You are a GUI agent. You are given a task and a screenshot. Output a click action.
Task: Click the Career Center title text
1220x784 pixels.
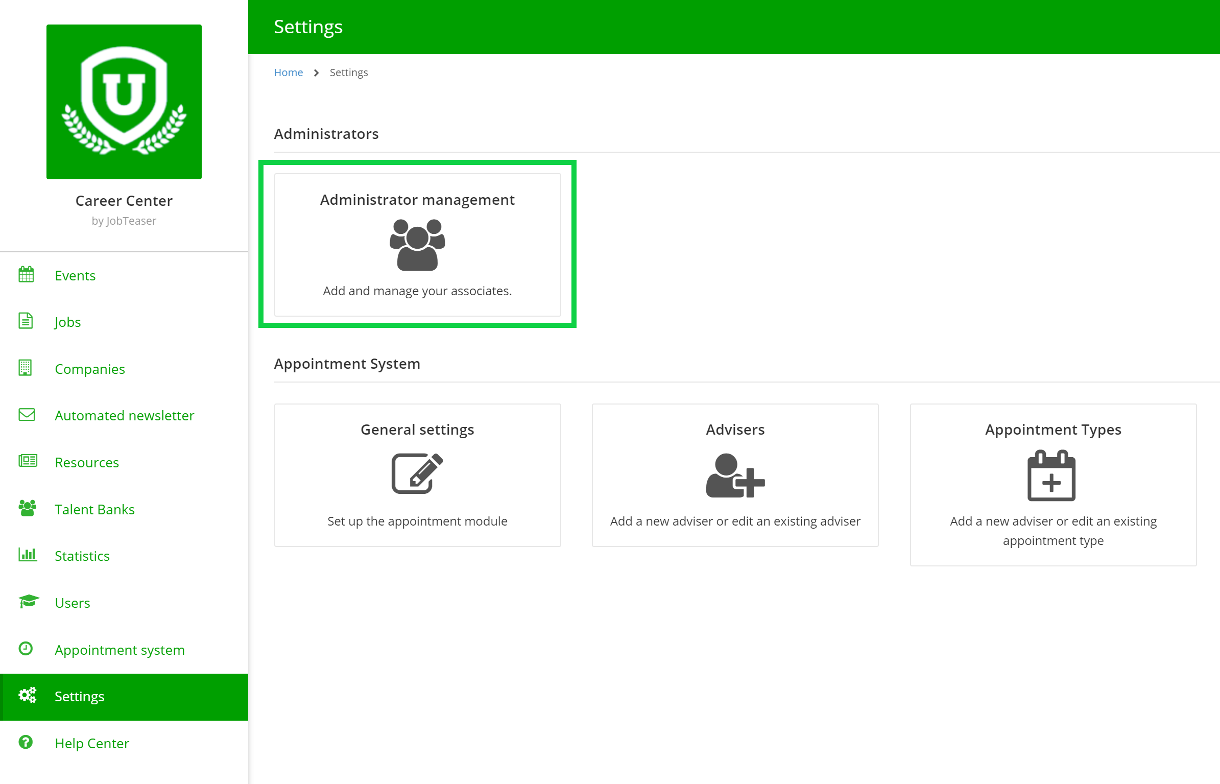coord(124,201)
